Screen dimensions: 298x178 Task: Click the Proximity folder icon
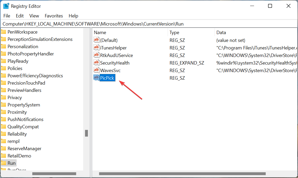3,112
